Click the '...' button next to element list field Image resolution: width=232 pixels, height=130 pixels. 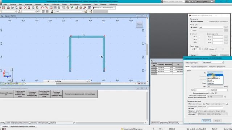click(x=226, y=27)
